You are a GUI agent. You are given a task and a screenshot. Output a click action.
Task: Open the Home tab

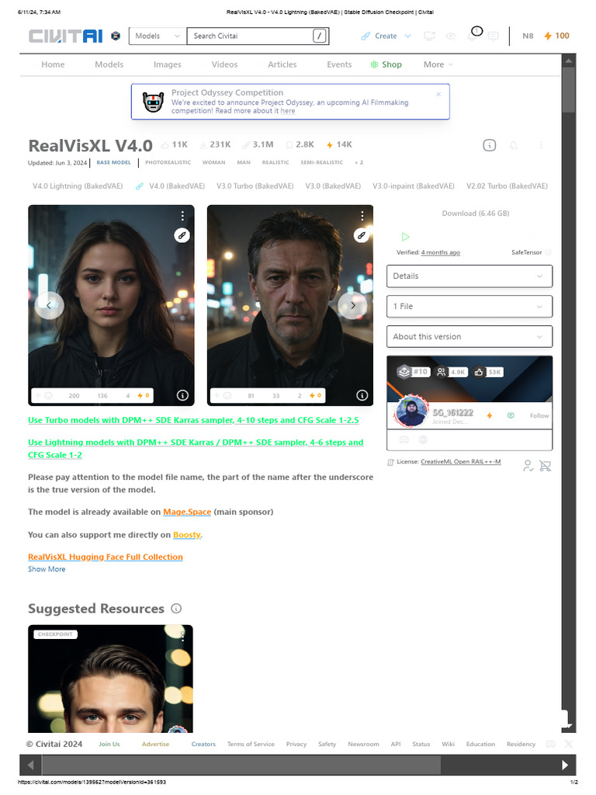[x=53, y=65]
